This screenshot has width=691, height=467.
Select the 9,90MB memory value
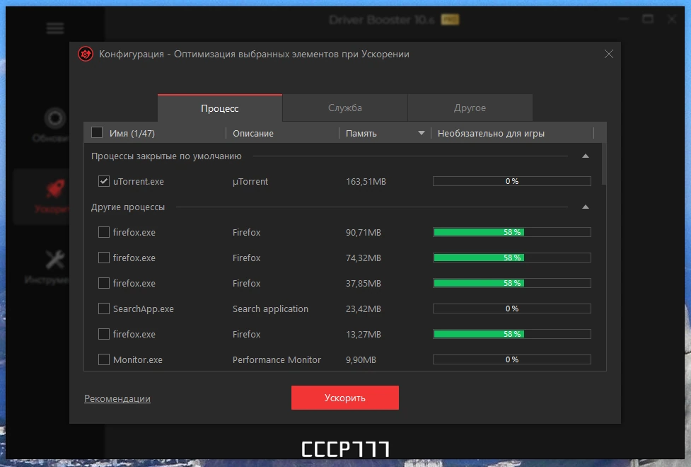pos(361,360)
